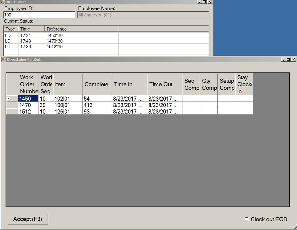Enable the Clock out EOD checkbox

pyautogui.click(x=247, y=219)
